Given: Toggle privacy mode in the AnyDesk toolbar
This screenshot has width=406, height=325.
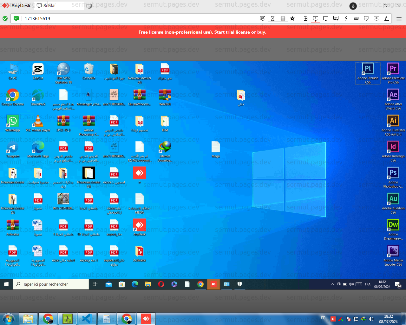Looking at the screenshot, I should pos(263,18).
